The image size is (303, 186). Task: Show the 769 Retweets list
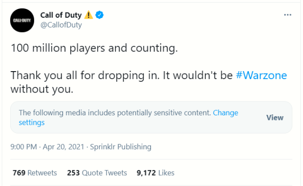35,173
